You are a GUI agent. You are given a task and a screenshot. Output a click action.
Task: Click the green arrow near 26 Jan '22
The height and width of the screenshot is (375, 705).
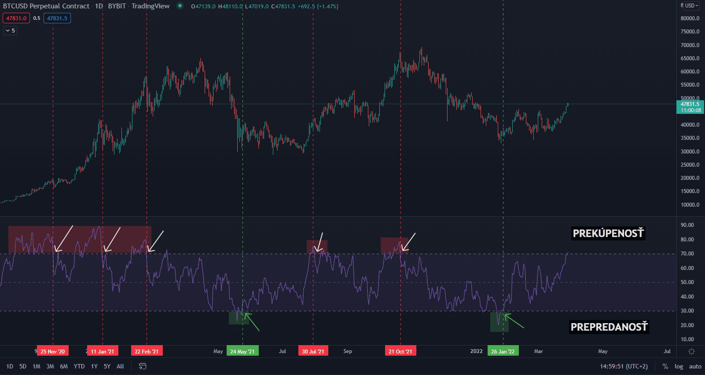(514, 321)
